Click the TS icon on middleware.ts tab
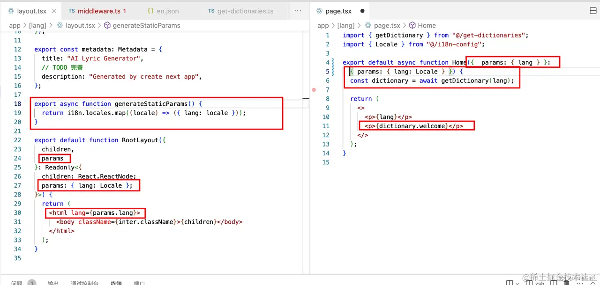600x285 pixels. click(72, 11)
